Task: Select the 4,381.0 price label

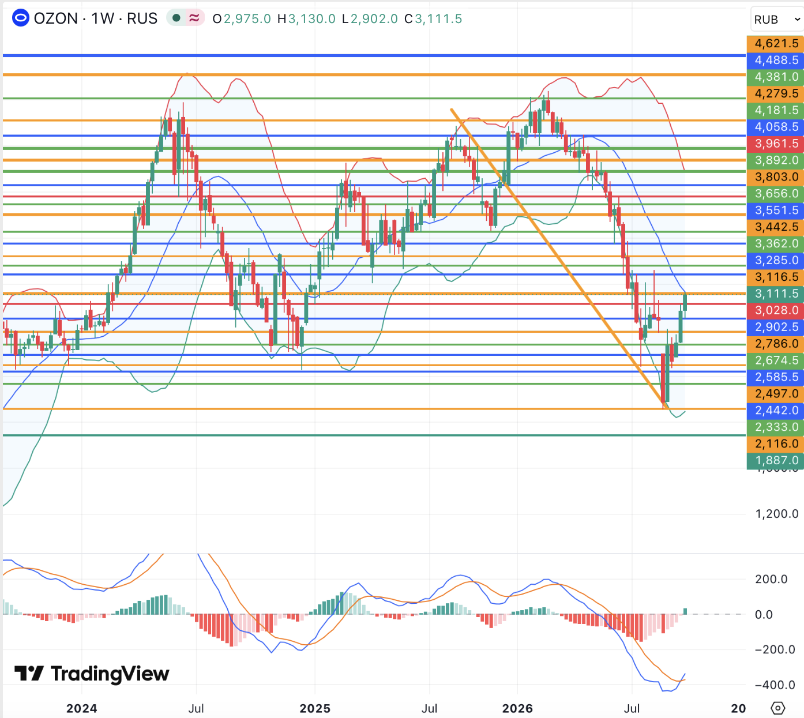Action: [775, 77]
